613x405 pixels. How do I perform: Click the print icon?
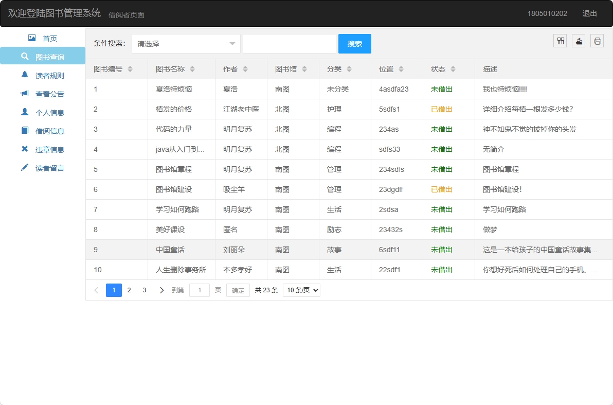(x=597, y=41)
